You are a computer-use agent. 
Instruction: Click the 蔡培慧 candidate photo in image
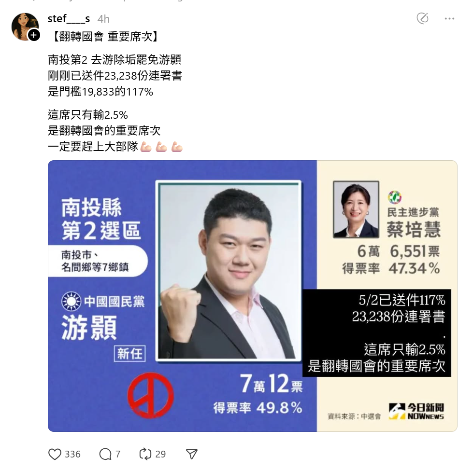pyautogui.click(x=356, y=209)
